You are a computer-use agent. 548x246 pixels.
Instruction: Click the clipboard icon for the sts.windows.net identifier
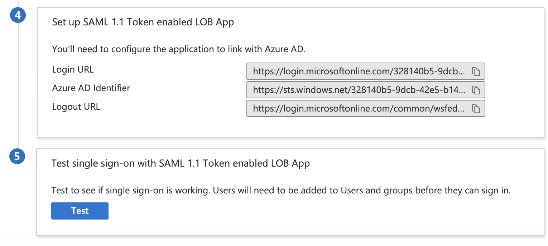point(476,90)
